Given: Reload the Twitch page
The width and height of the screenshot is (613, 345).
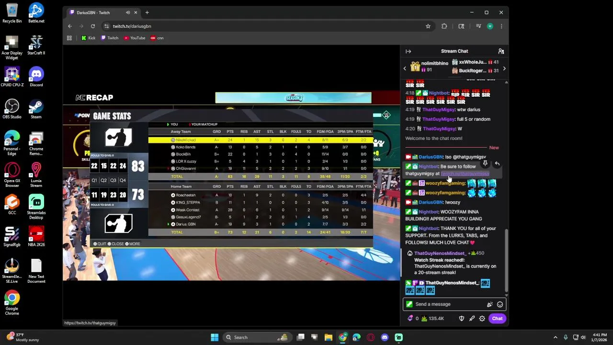Looking at the screenshot, I should click(x=93, y=26).
